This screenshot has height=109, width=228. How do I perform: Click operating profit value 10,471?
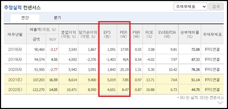72,90
